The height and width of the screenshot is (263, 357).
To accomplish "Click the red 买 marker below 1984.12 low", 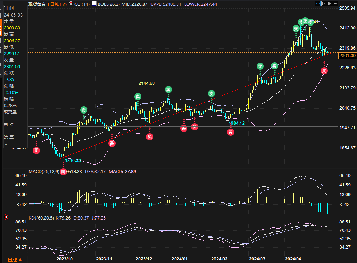I will (230, 132).
